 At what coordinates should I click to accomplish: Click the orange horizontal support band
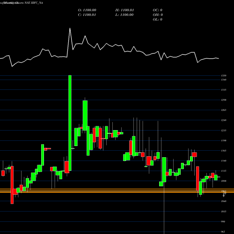coord(117,190)
